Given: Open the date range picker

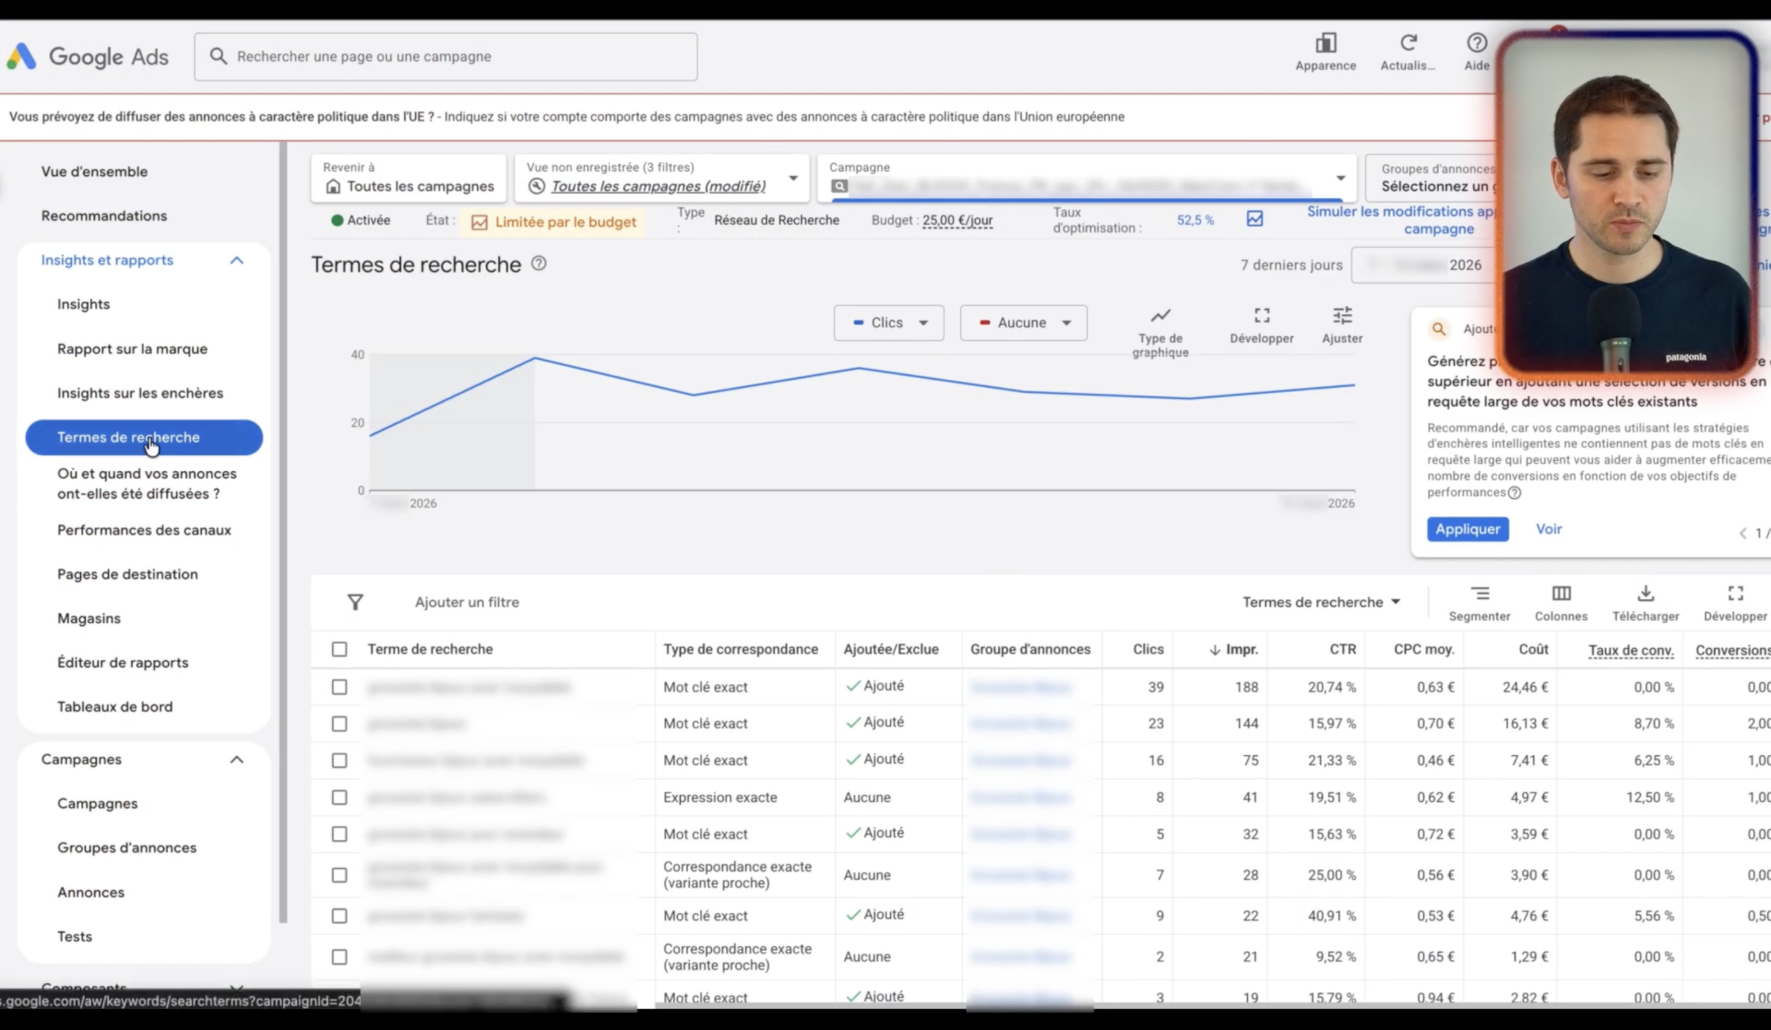Looking at the screenshot, I should (x=1424, y=265).
